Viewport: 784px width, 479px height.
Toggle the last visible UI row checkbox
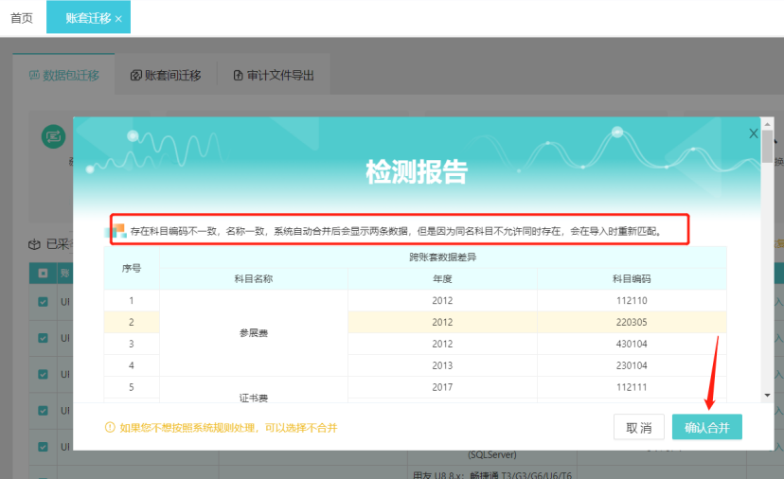click(43, 447)
